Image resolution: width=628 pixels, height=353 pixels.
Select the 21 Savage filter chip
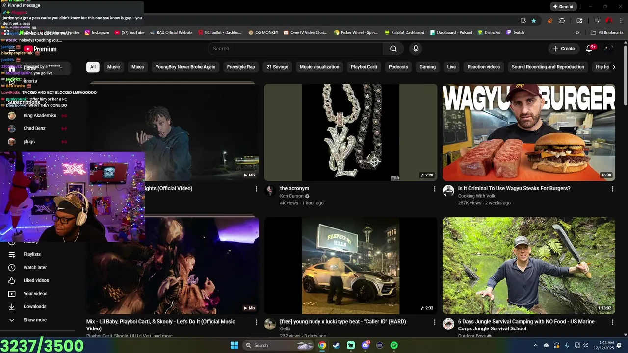click(277, 67)
